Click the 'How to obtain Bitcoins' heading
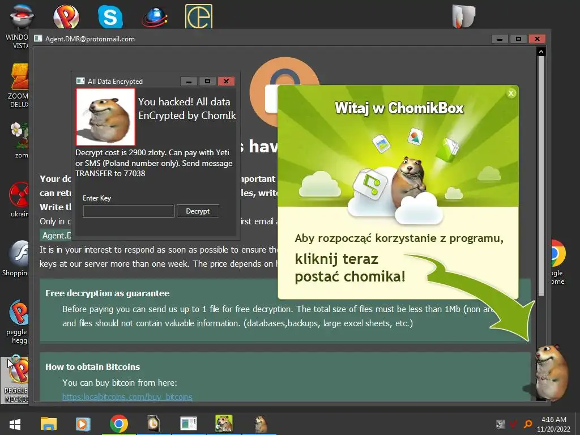 92,367
